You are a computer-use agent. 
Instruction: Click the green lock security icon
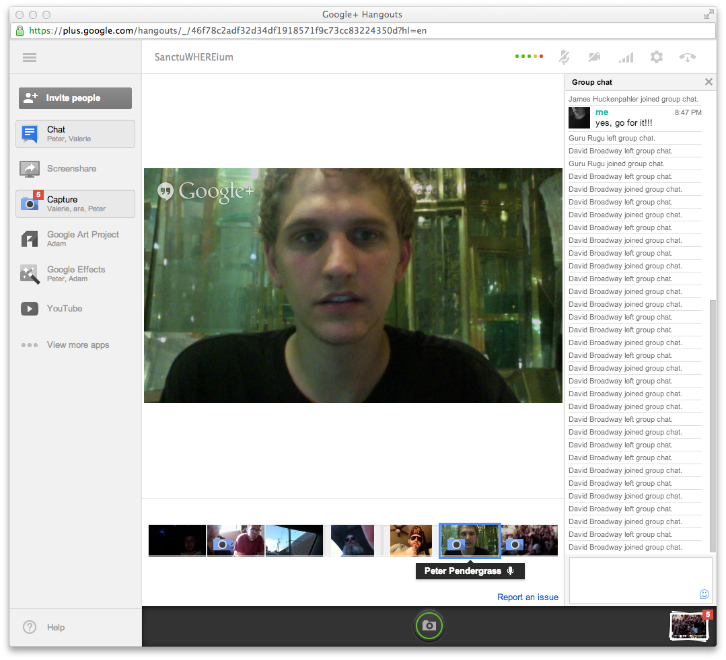(20, 30)
